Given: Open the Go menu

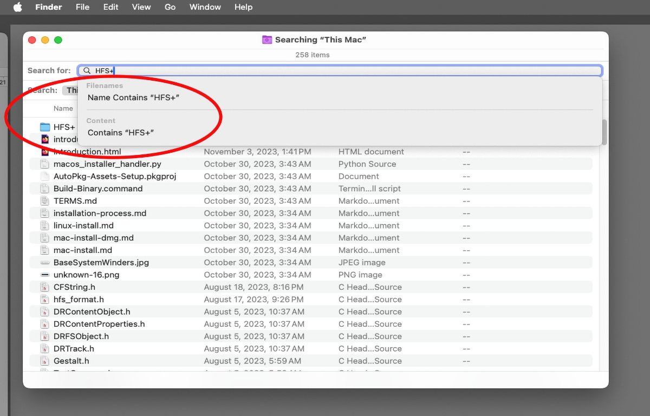Looking at the screenshot, I should [170, 7].
